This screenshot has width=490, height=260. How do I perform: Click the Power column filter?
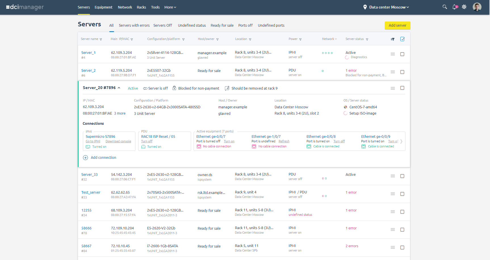pyautogui.click(x=300, y=39)
